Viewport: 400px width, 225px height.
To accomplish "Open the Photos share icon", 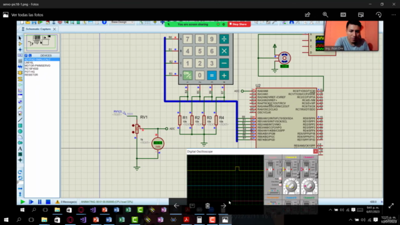I will coord(307,15).
